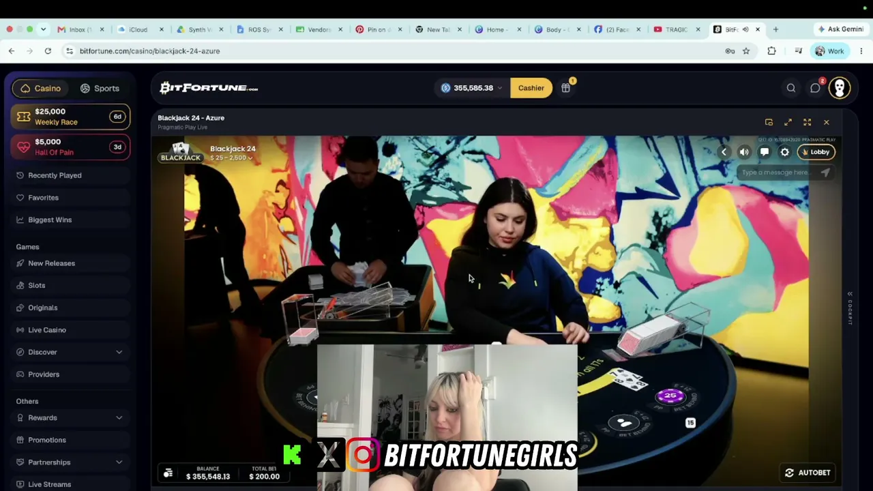Open Ask Gemini
Image resolution: width=873 pixels, height=491 pixels.
point(841,29)
